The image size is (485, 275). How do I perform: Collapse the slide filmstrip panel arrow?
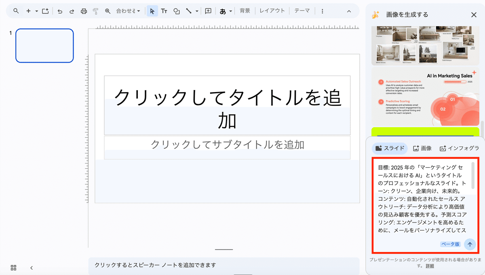pyautogui.click(x=32, y=267)
